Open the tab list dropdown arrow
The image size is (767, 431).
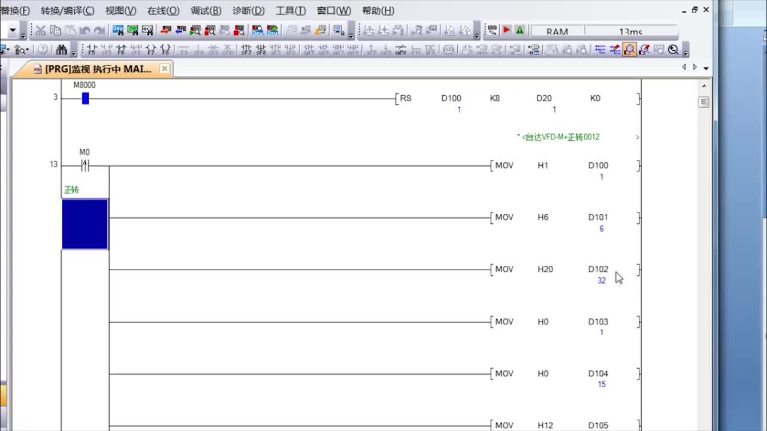[706, 68]
